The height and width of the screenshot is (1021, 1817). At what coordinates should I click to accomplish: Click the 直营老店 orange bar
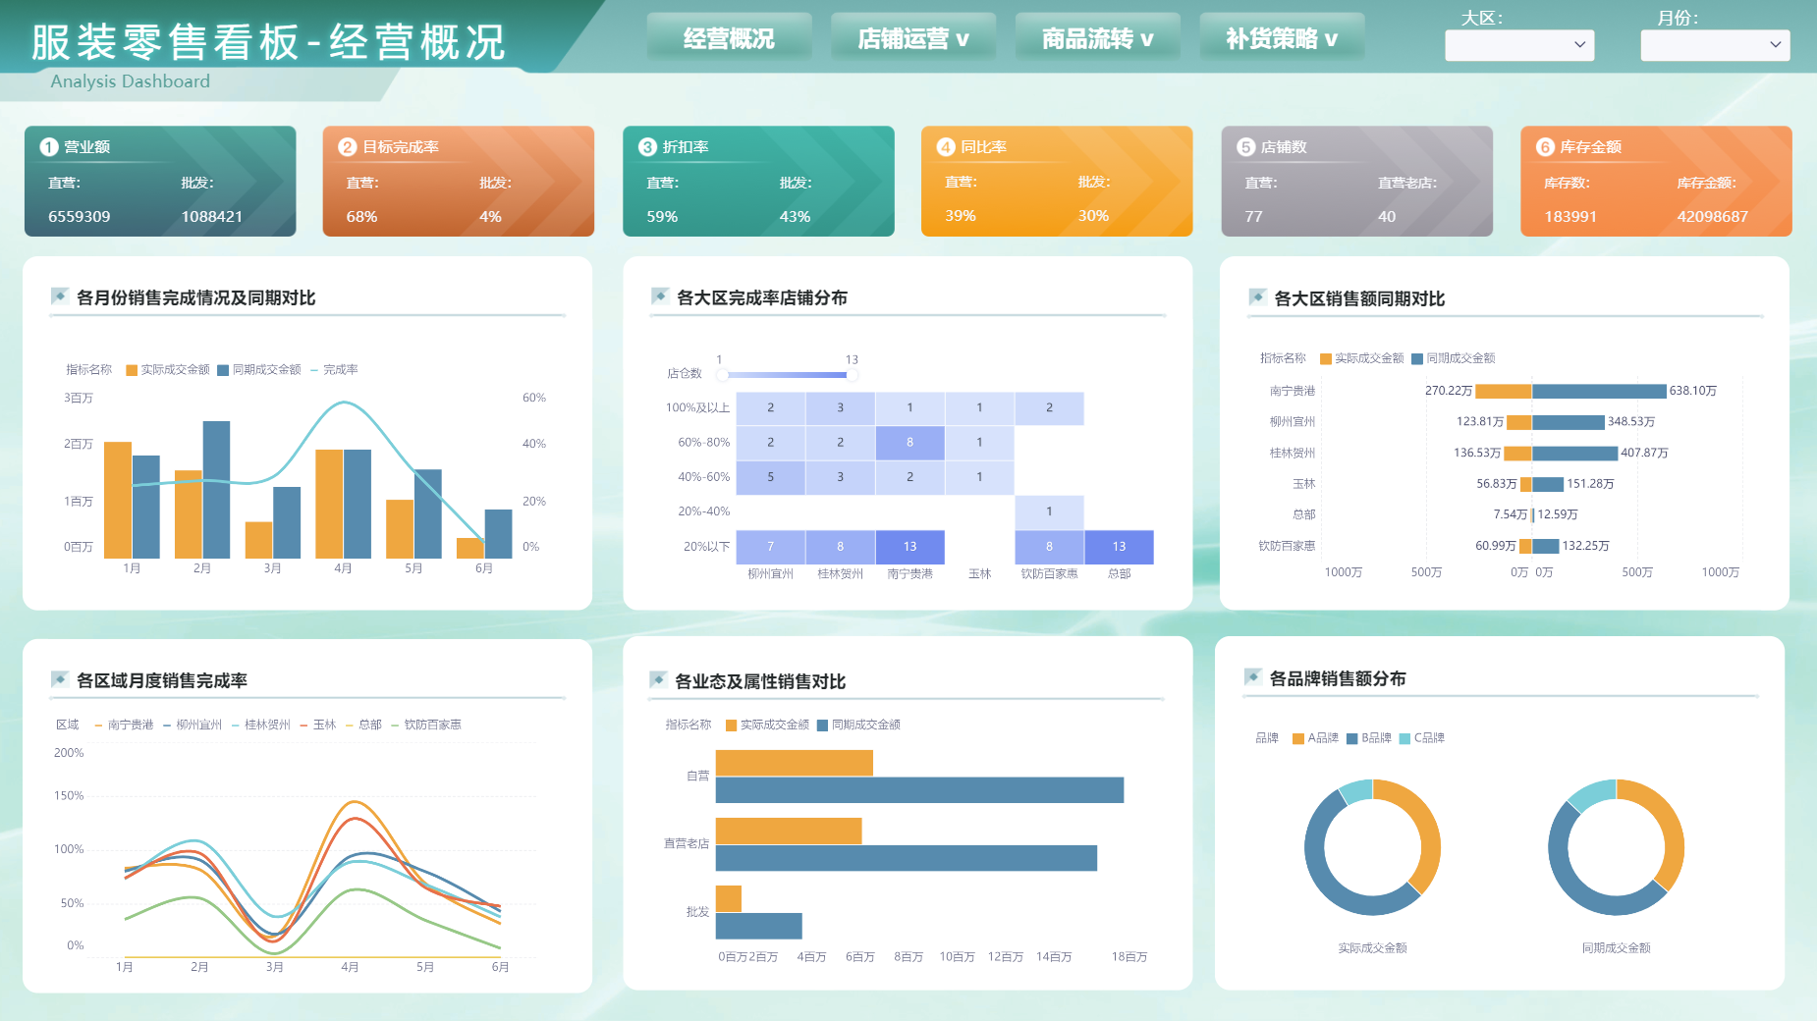point(789,831)
